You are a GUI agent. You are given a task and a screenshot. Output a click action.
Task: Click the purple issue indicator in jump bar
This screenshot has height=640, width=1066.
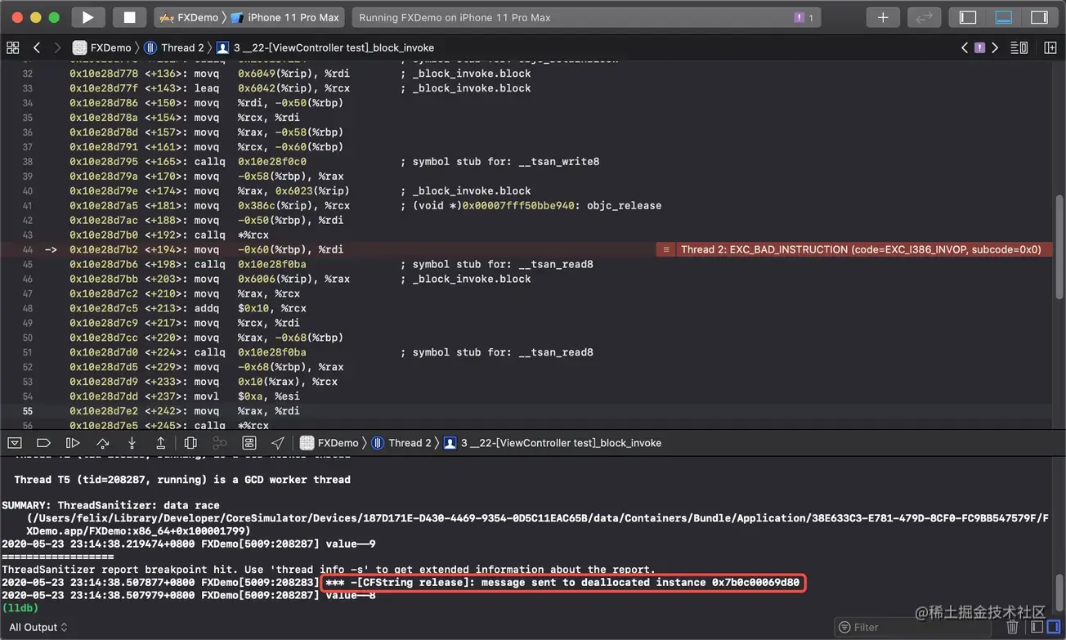click(979, 47)
